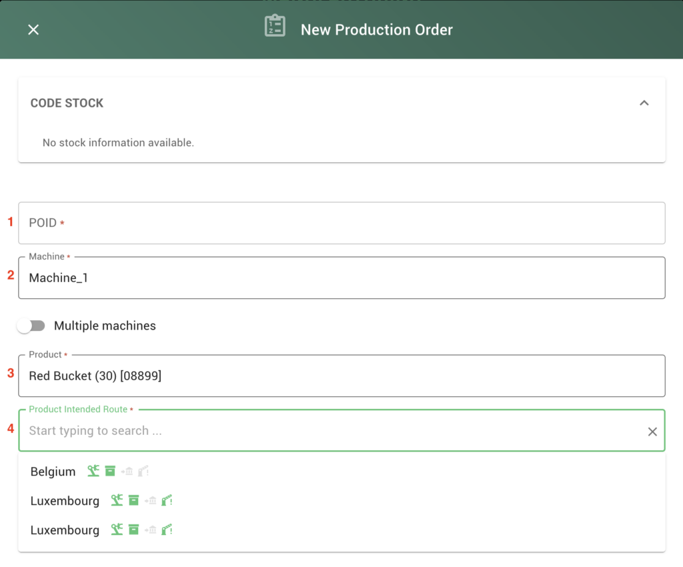683x567 pixels.
Task: Select Belgium from the route list
Action: [x=53, y=472]
